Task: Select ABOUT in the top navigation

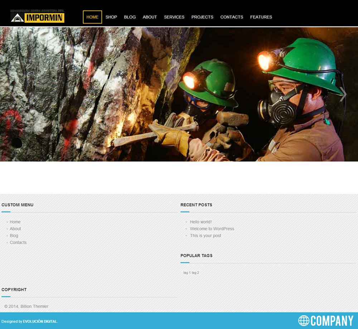Action: pos(150,17)
